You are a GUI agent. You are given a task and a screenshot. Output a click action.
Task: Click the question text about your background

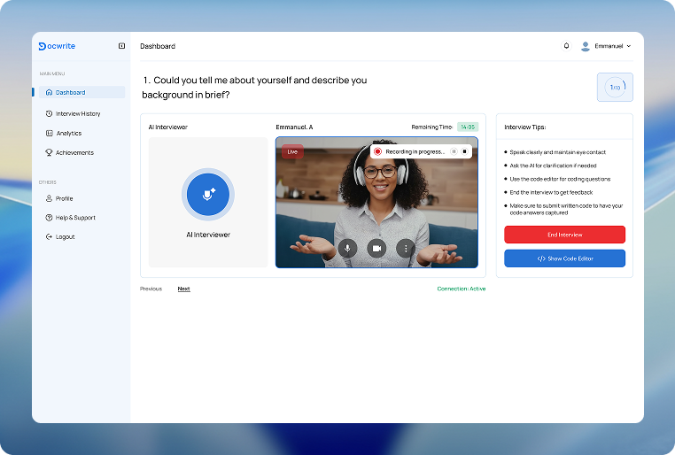pos(254,88)
